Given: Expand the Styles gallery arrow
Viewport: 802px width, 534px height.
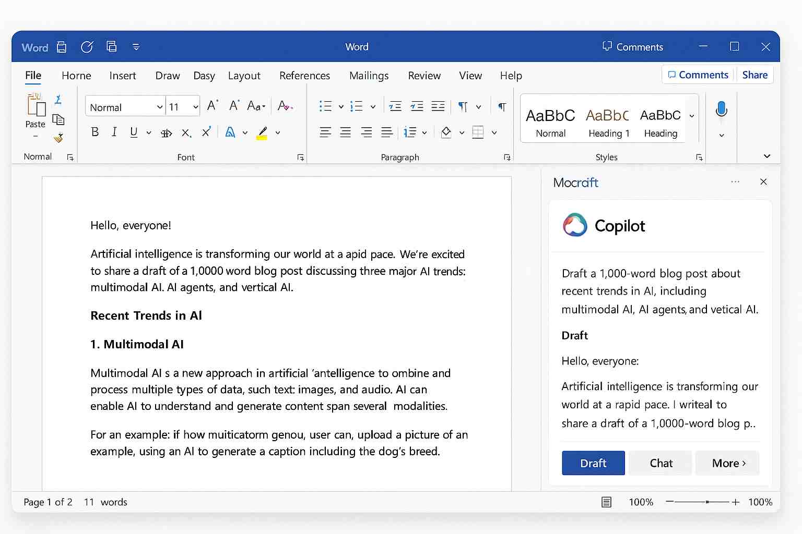Looking at the screenshot, I should [x=692, y=116].
